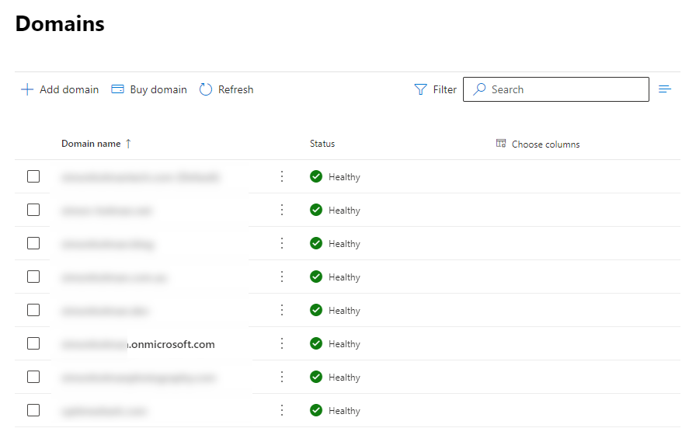Tick the checkbox in the last domain row
The image size is (689, 442).
(33, 410)
